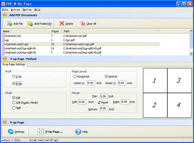Select A/B (Duplex Mode) option
Screen dimensions: 194x143
click(14, 103)
